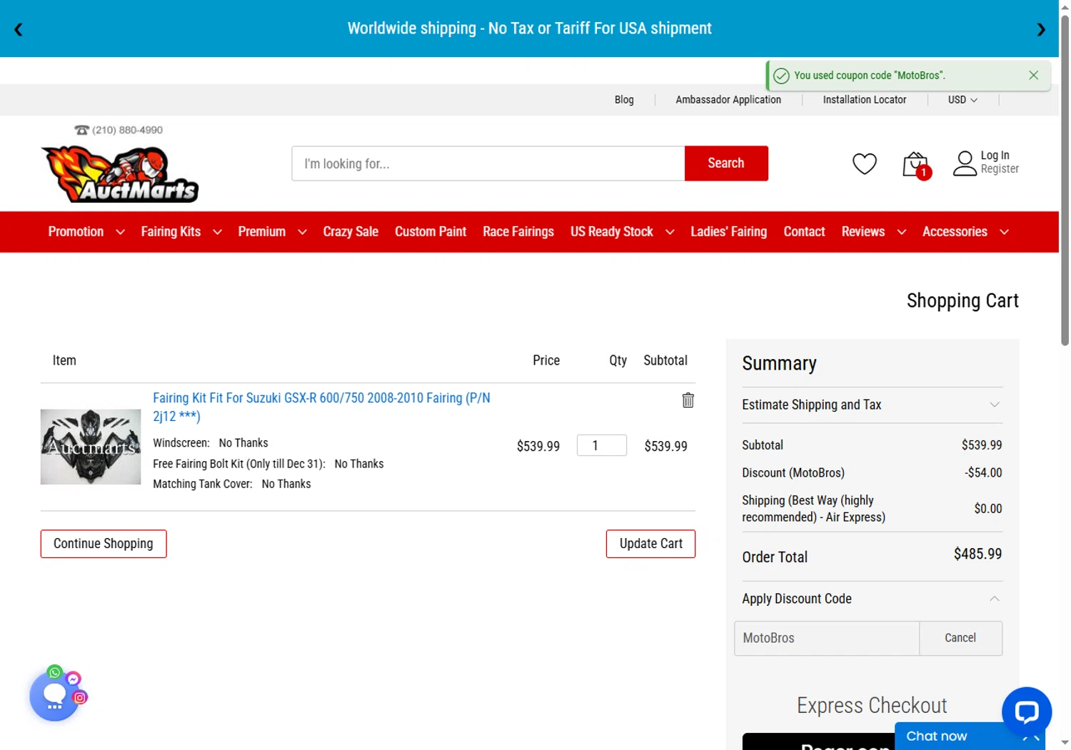The image size is (1071, 750).
Task: Go to previous banner announcement arrow
Action: coord(19,29)
